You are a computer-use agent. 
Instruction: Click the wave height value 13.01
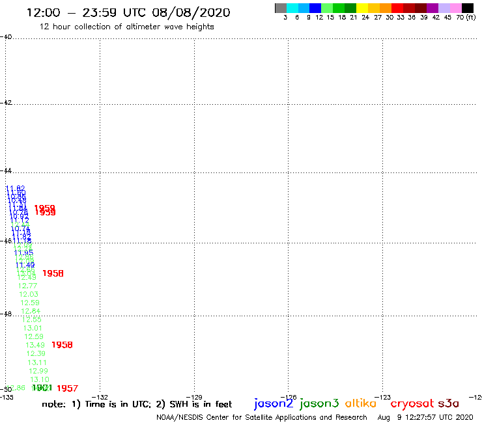click(33, 328)
